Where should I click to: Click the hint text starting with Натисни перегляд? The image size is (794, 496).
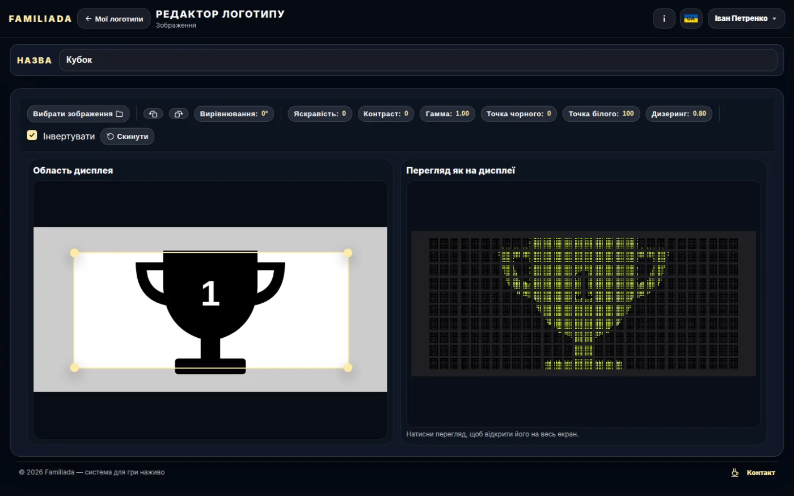tap(492, 434)
